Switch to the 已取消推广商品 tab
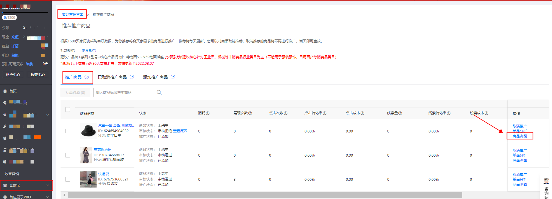This screenshot has width=552, height=199. pyautogui.click(x=112, y=77)
